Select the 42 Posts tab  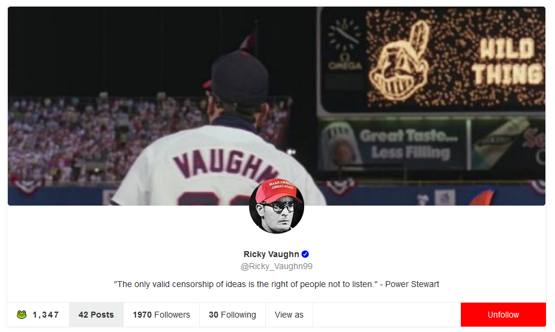click(x=96, y=315)
